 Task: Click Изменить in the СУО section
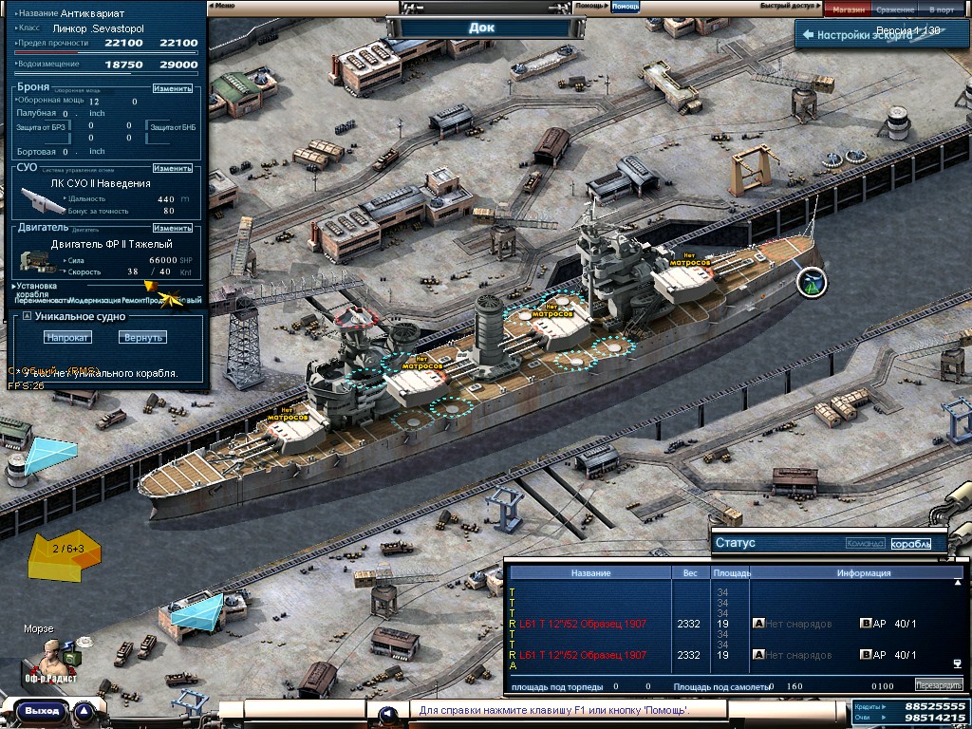(173, 168)
